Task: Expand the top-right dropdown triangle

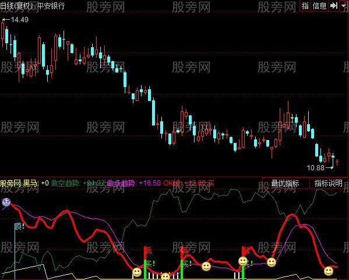Action: point(344,6)
